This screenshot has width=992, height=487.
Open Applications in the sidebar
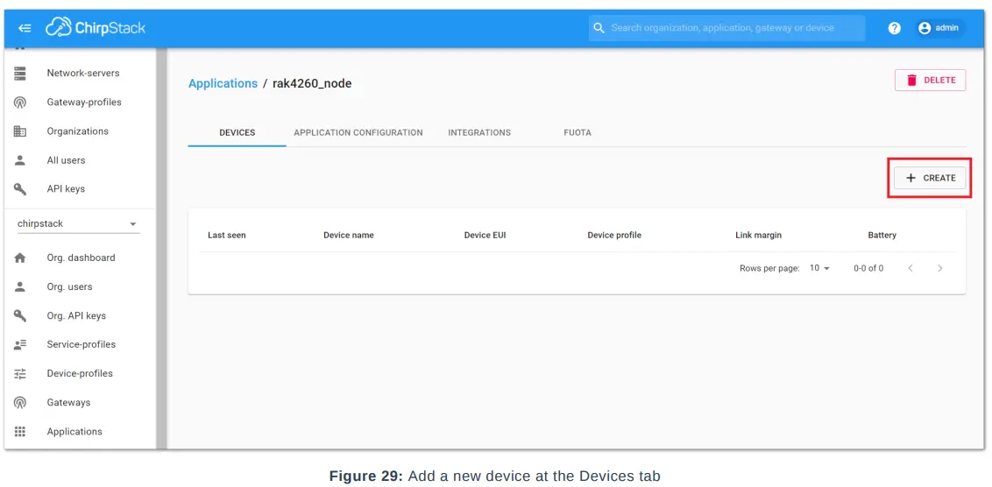(x=80, y=431)
